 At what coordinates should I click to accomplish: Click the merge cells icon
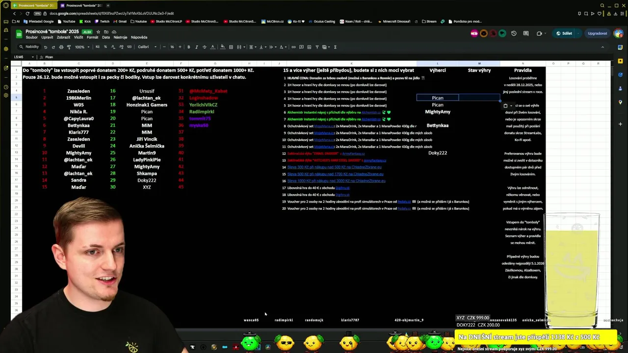pos(239,47)
